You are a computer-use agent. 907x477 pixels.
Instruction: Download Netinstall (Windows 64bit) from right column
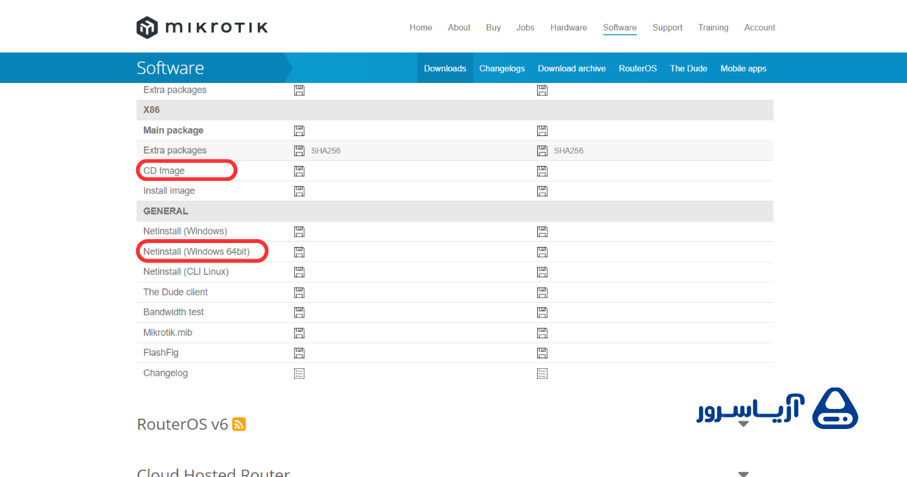point(542,251)
